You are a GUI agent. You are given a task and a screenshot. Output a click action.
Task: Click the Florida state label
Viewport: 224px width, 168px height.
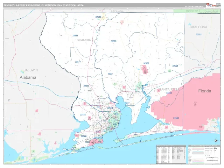tap(204, 91)
